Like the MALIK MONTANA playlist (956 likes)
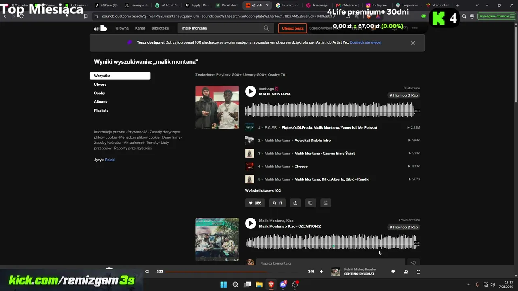The width and height of the screenshot is (518, 291). point(255,203)
